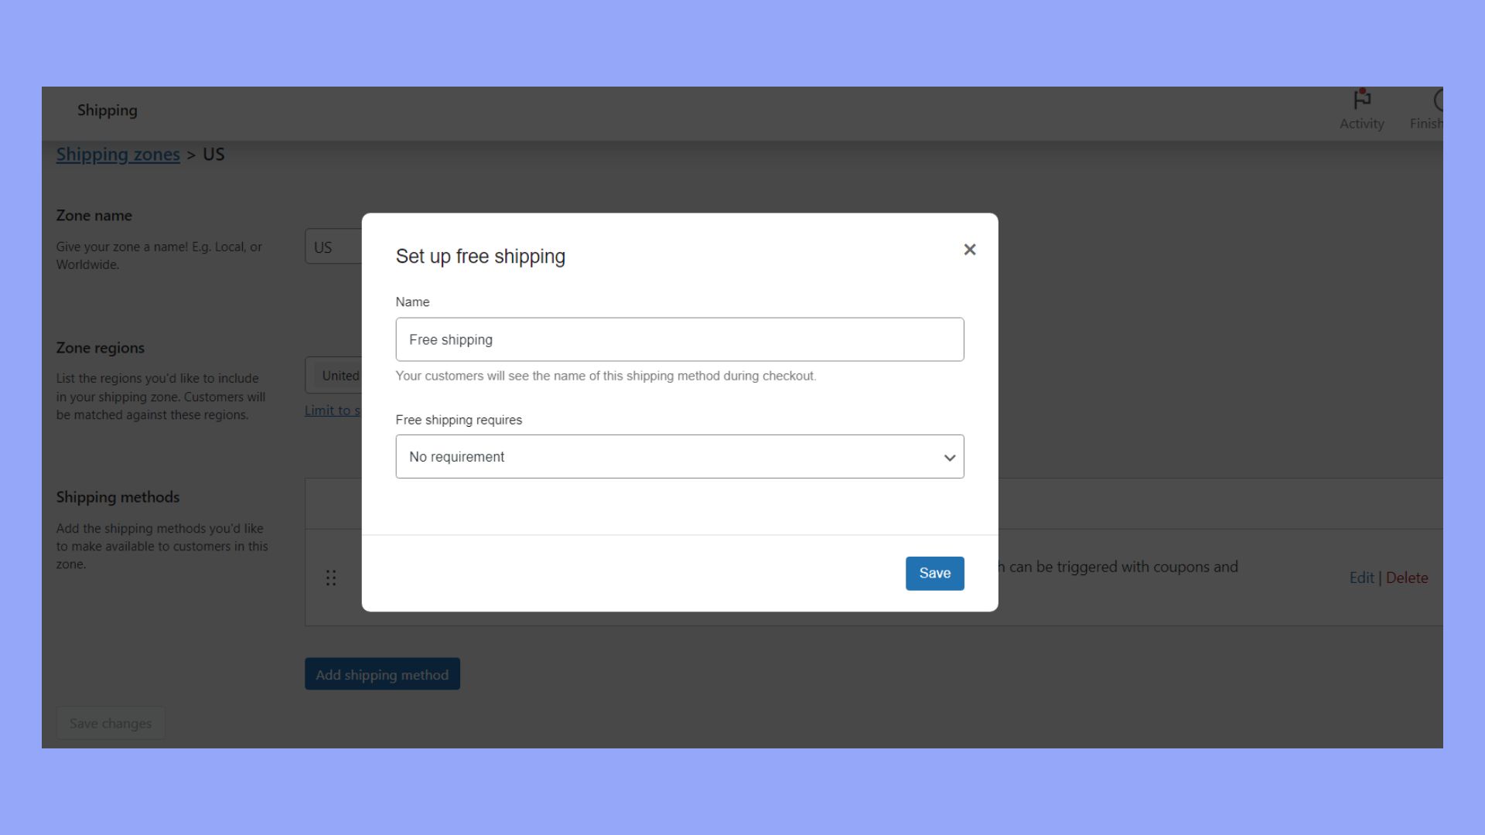Click the Shipping page title
Screen dimensions: 1485x835
107,110
